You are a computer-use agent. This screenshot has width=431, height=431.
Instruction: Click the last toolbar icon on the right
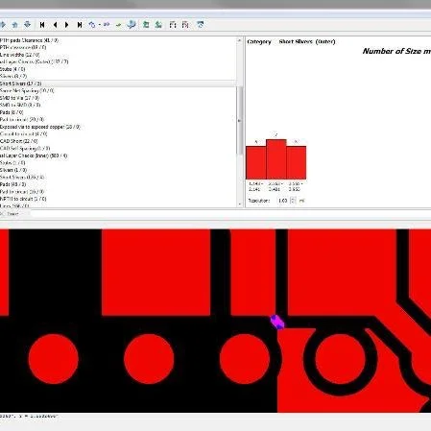(x=201, y=25)
